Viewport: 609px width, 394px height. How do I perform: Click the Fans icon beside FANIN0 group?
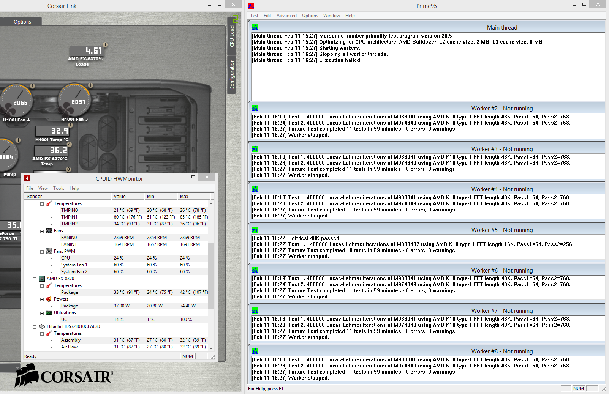tap(49, 231)
